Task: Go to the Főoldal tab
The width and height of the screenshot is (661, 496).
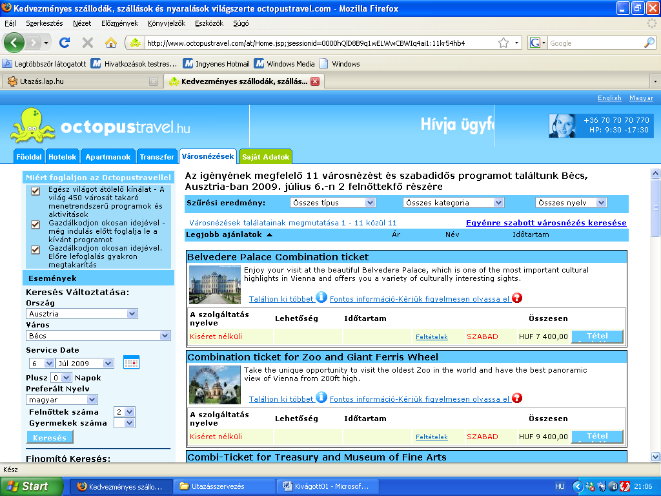Action: [28, 156]
